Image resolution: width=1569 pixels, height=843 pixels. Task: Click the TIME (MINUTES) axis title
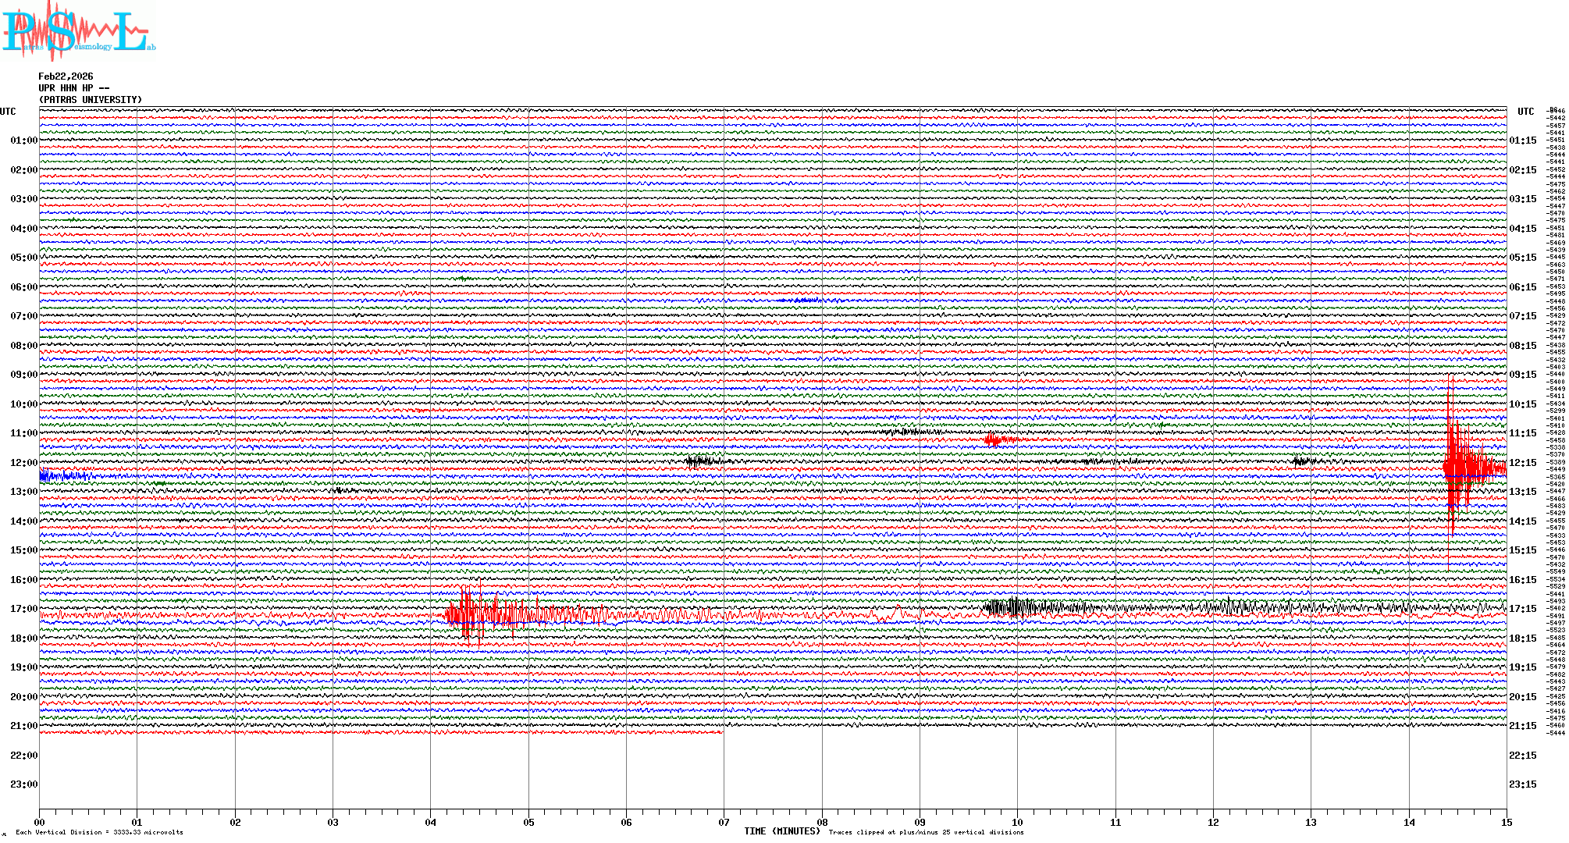coord(781,831)
